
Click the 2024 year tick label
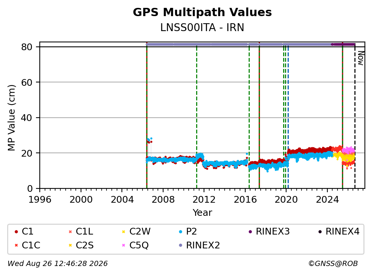(327, 200)
